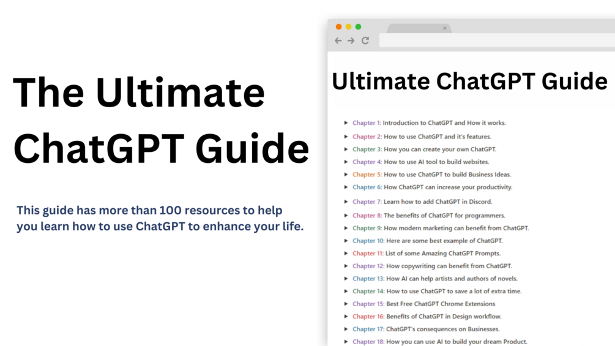Click 'How ChatGPT can increase your productivity.'
Image resolution: width=615 pixels, height=346 pixels.
tap(448, 187)
